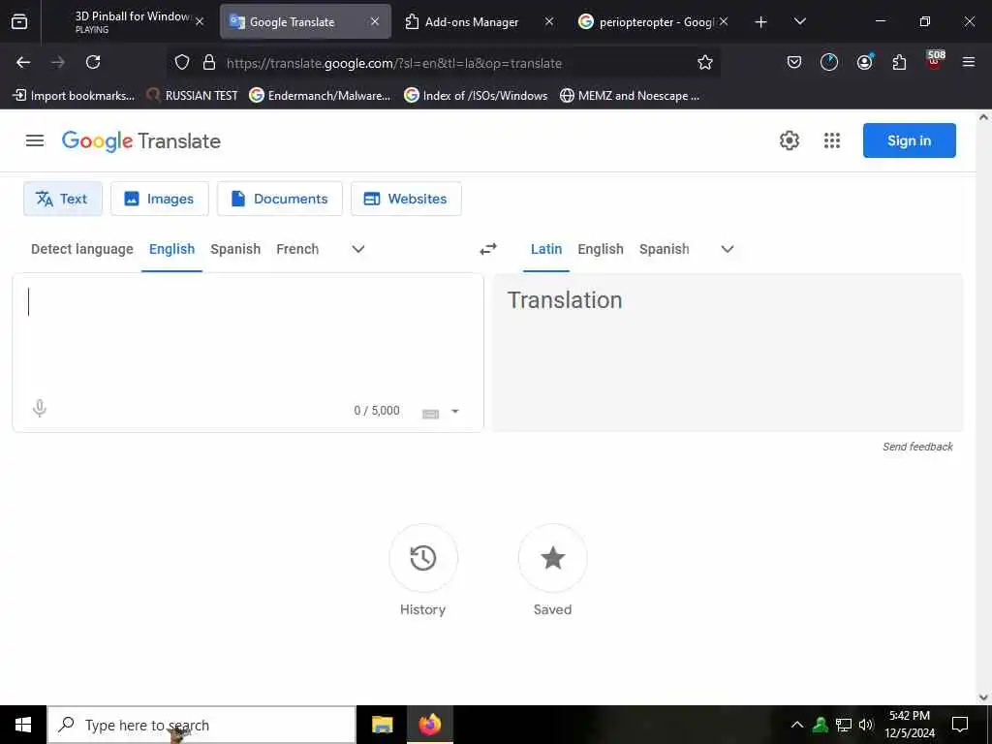Choose English as target language

pyautogui.click(x=601, y=249)
